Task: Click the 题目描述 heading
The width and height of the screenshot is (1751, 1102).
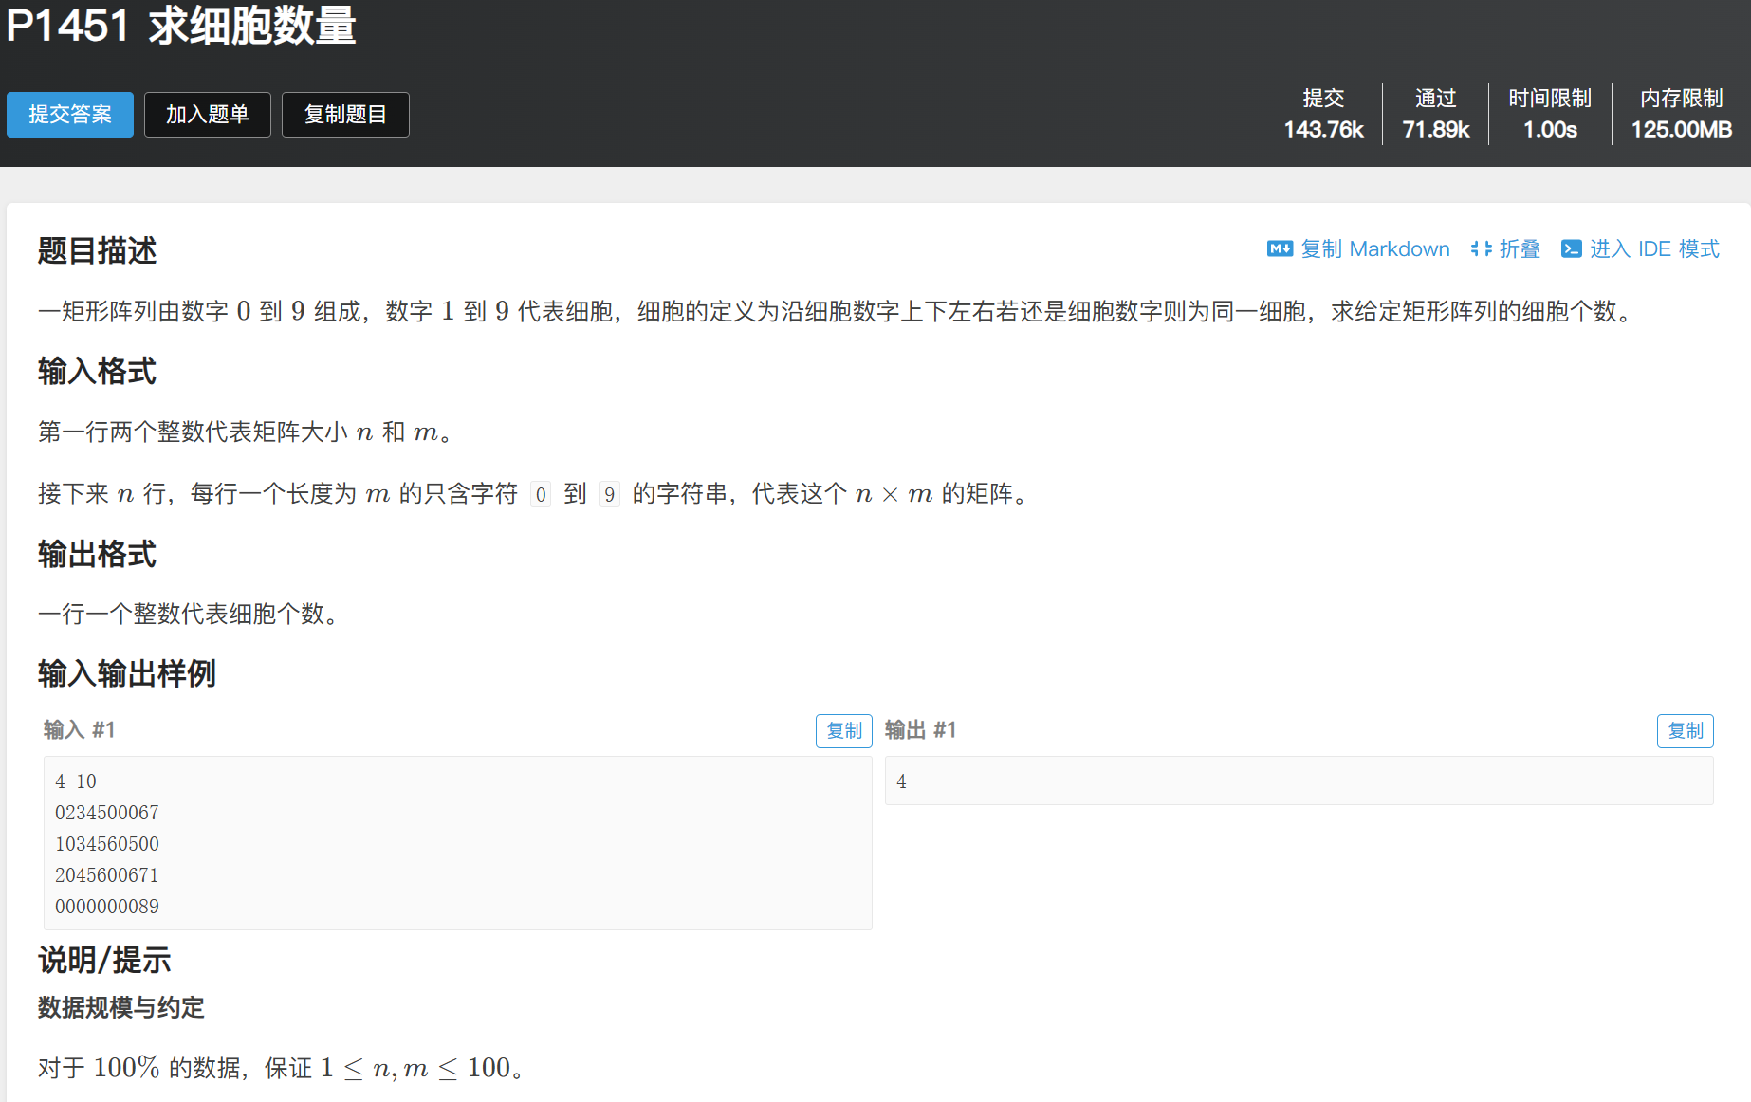Action: [x=97, y=250]
